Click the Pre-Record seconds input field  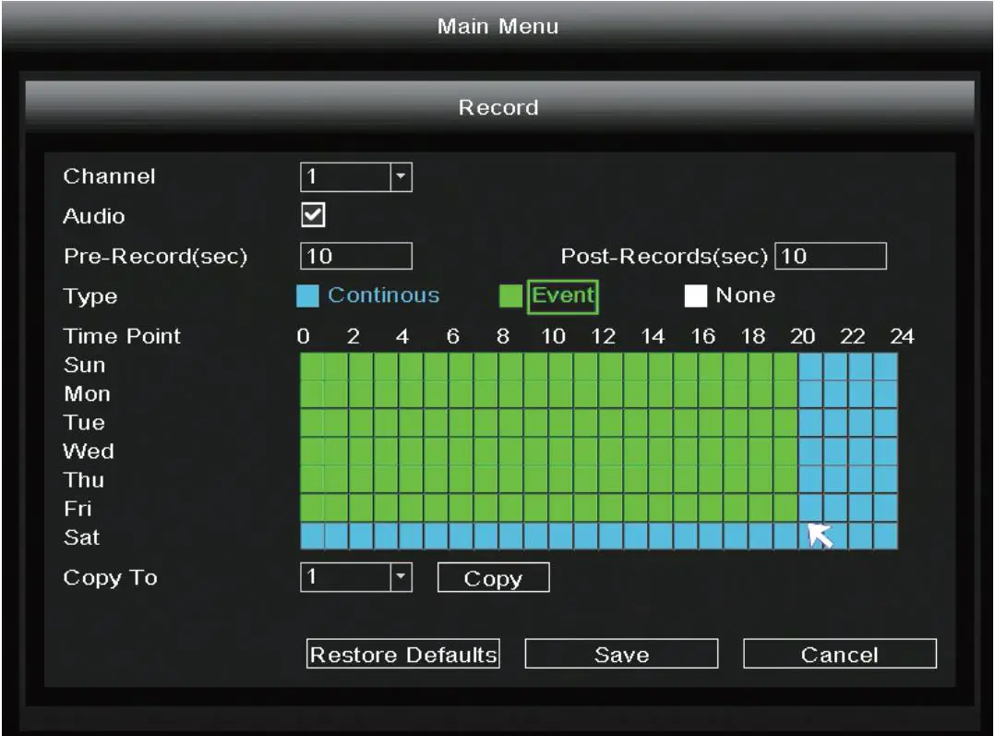point(356,256)
